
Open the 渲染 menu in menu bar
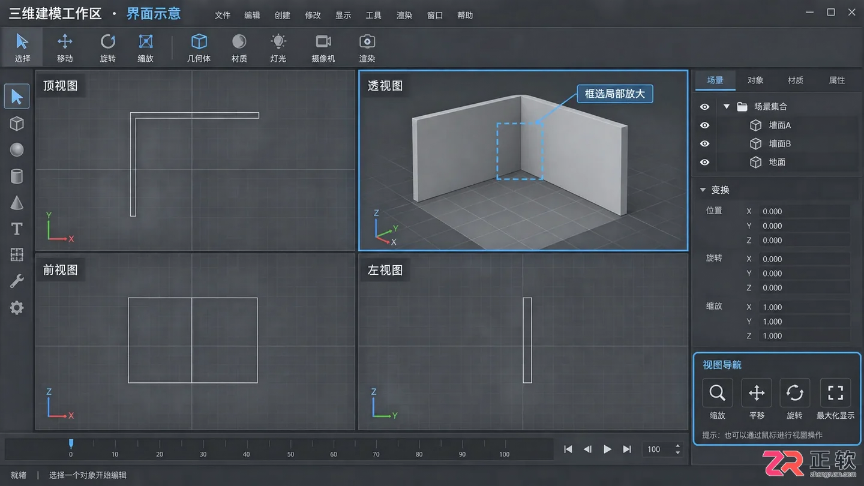pyautogui.click(x=404, y=15)
